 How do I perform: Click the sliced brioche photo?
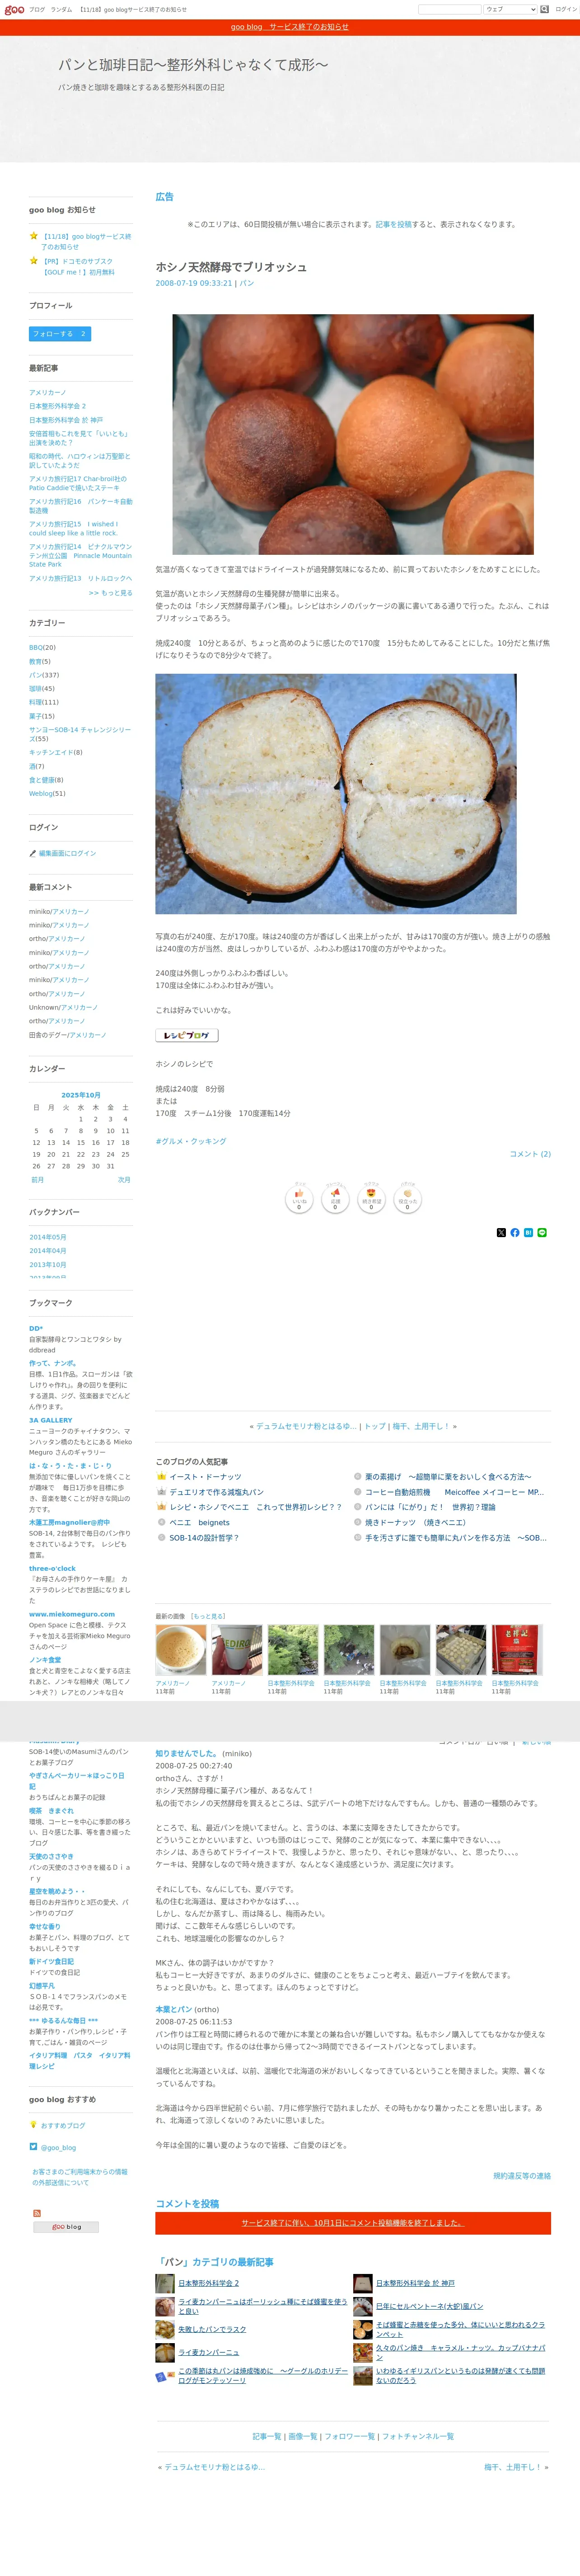click(x=336, y=793)
